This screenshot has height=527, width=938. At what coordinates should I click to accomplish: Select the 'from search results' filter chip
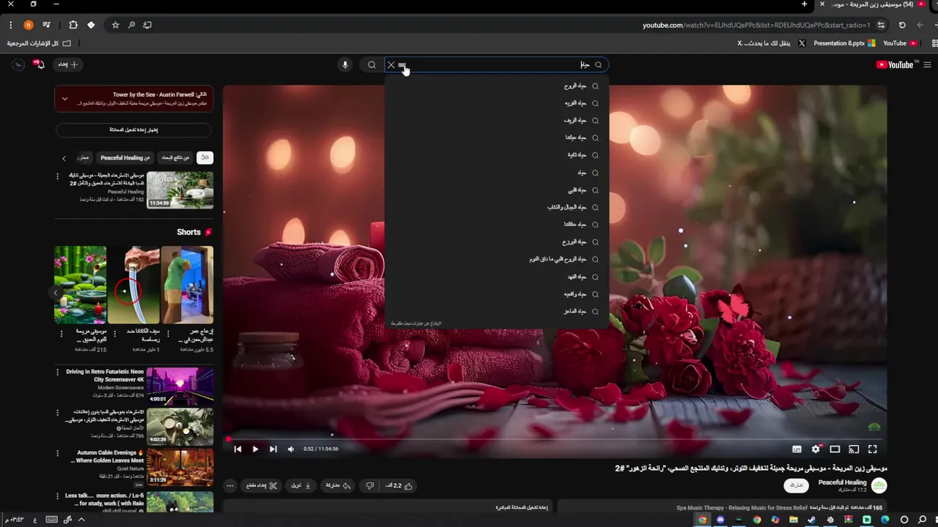pyautogui.click(x=175, y=157)
